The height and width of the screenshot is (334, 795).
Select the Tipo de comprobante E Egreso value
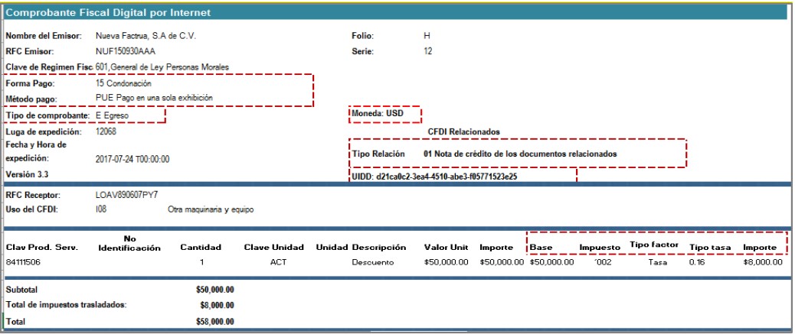coord(112,115)
